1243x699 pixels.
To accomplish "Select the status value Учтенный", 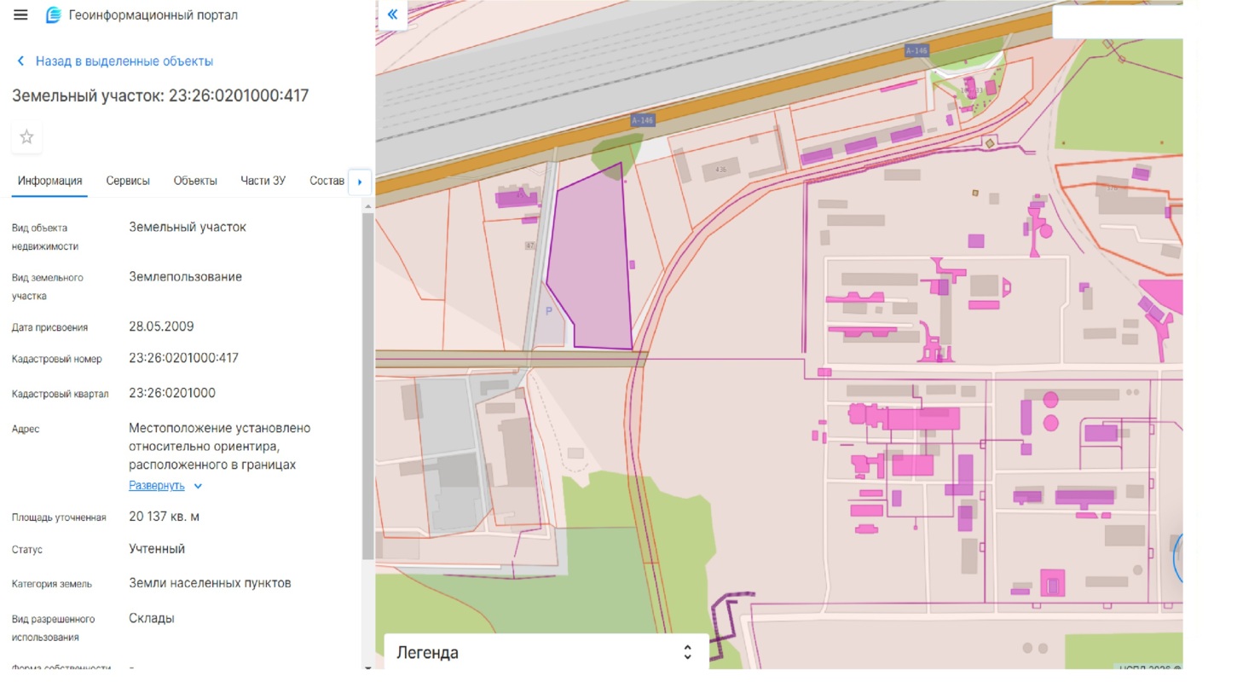I will click(x=157, y=549).
